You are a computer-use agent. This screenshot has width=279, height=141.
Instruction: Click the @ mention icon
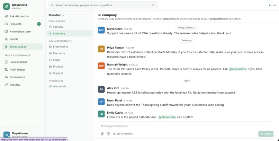pyautogui.click(x=108, y=134)
